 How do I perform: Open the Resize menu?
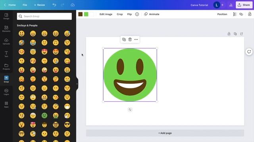(x=40, y=5)
